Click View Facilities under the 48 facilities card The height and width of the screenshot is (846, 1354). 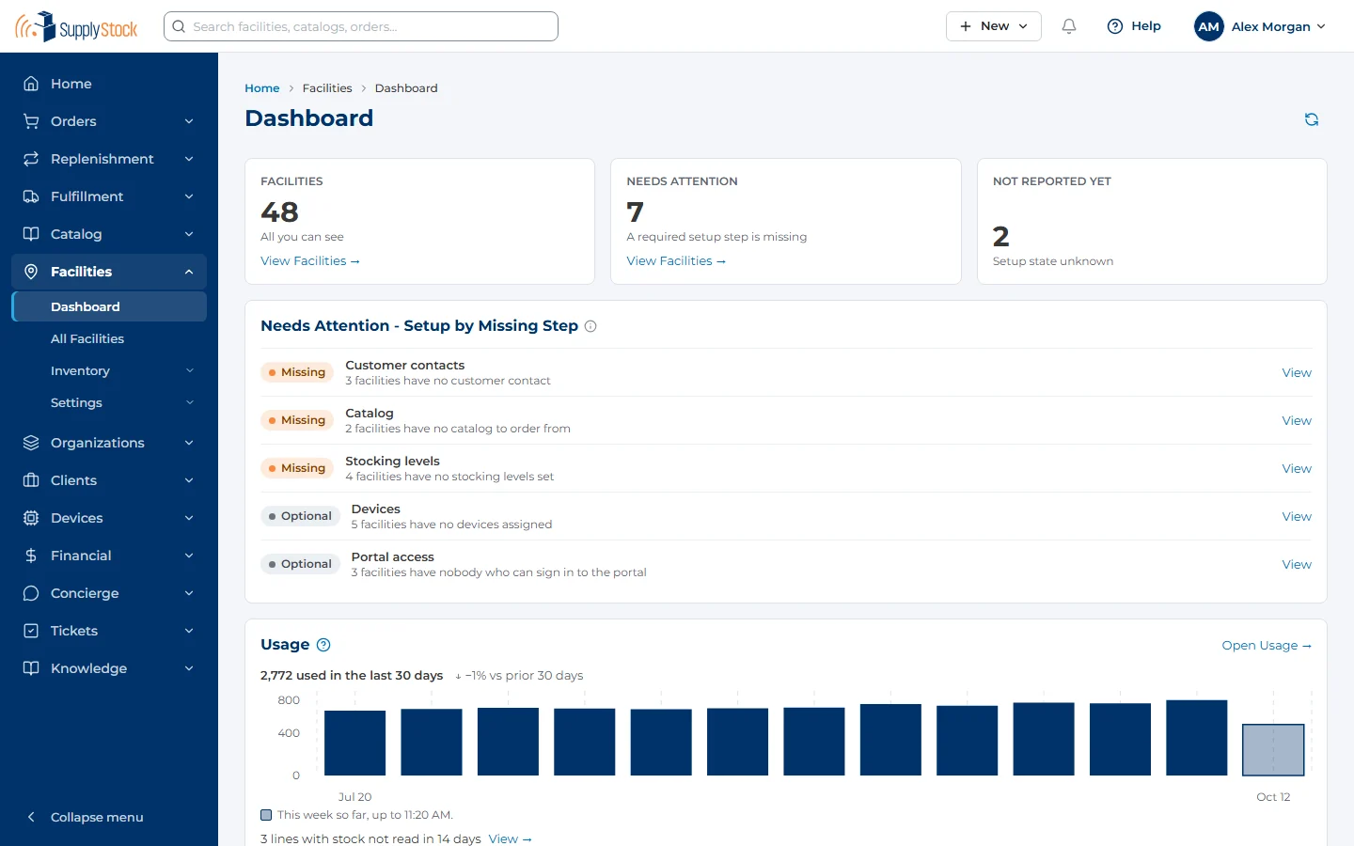click(310, 261)
